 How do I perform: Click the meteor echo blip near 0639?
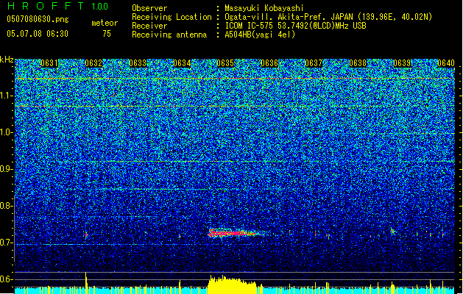point(393,232)
